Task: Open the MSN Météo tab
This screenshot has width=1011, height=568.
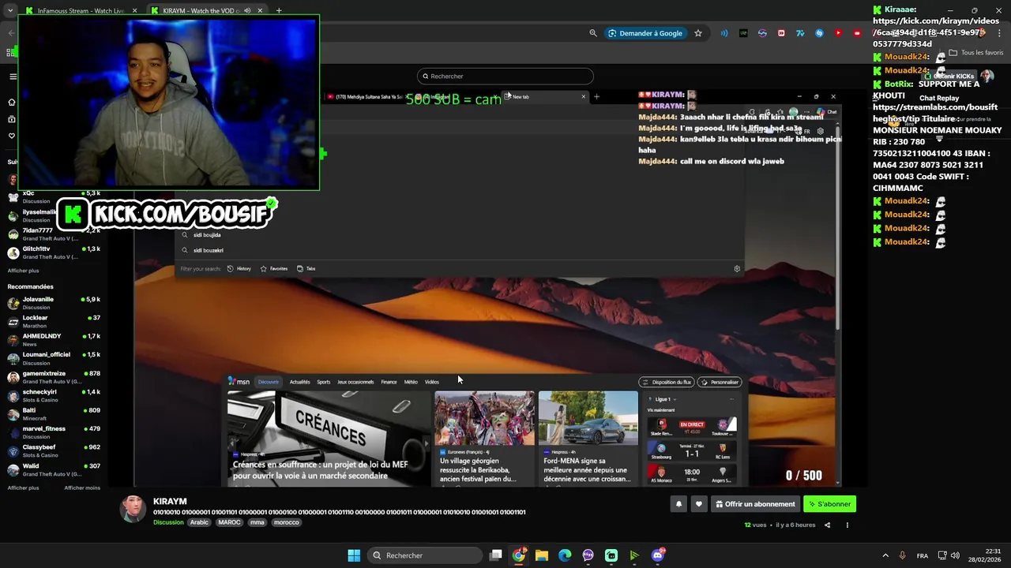Action: coord(411,382)
